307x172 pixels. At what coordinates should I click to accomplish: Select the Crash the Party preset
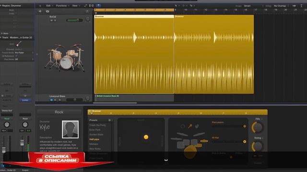[x=97, y=125]
